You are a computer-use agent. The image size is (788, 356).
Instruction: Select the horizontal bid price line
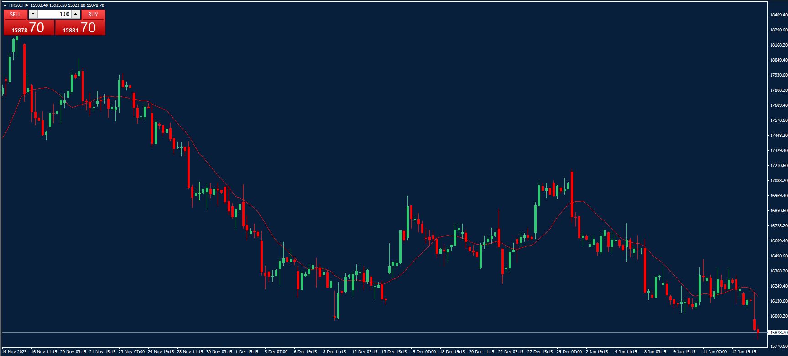(365, 332)
